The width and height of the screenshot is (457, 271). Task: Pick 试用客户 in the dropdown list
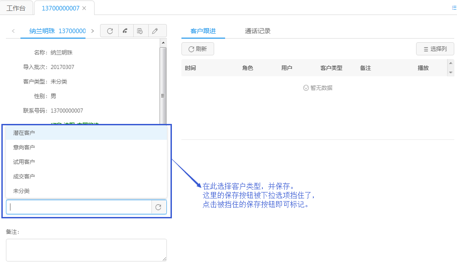click(24, 162)
